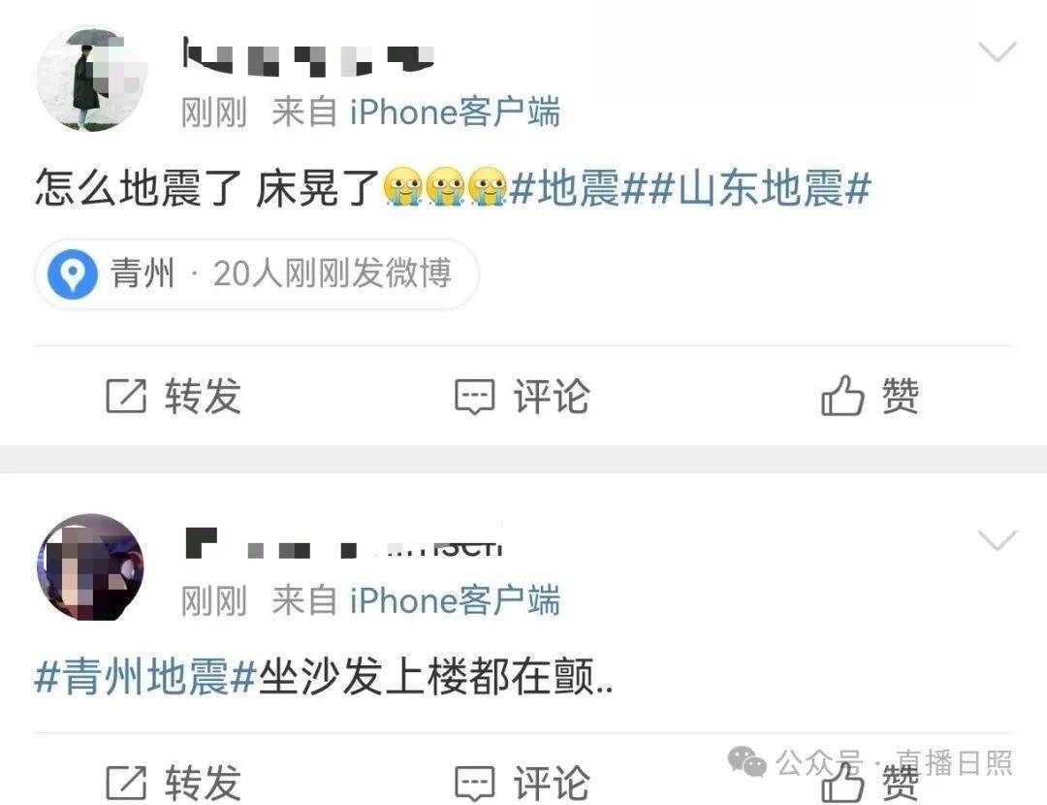1047x805 pixels.
Task: Expand the first post's chevron menu
Action: 997,51
